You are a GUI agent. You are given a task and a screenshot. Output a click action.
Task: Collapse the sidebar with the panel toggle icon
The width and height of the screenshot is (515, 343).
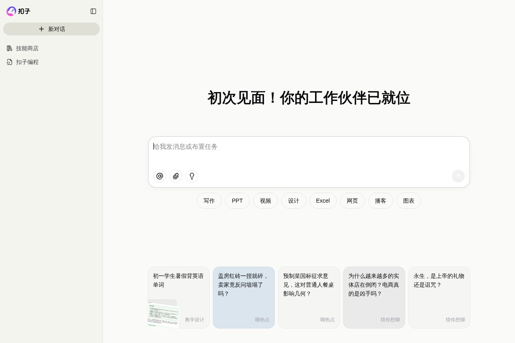[93, 11]
